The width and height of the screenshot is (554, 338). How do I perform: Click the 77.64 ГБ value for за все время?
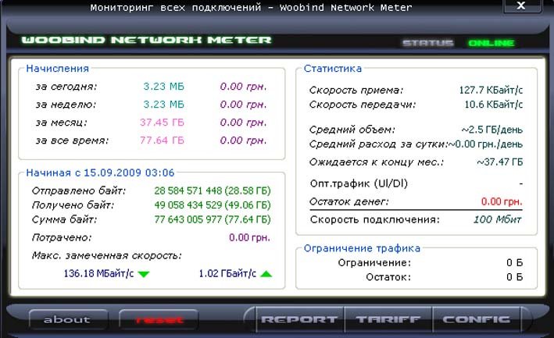(162, 141)
